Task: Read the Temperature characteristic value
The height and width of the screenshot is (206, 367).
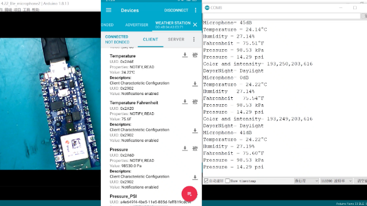Action: pos(185,55)
